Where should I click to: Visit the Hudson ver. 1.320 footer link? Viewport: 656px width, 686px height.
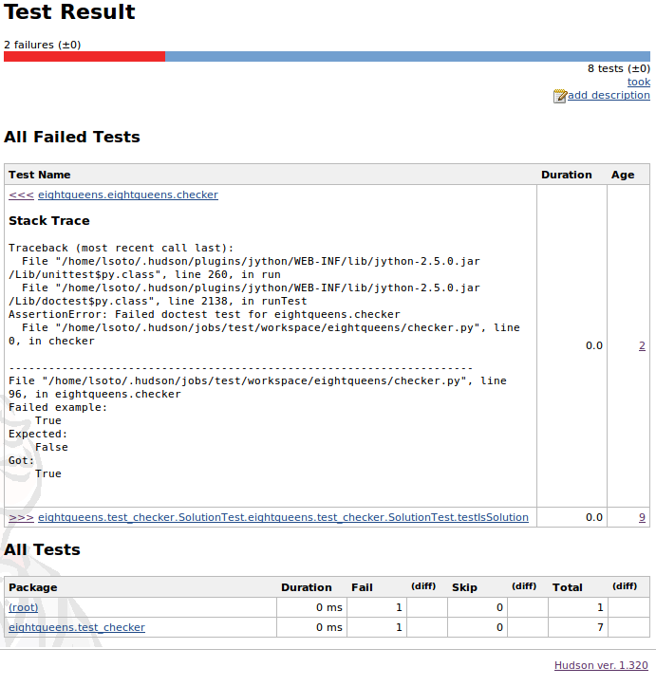pos(602,665)
